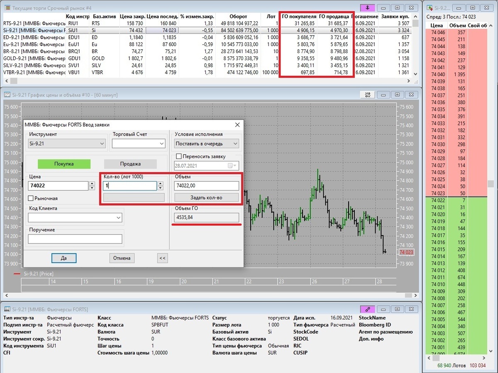Click the Отмена button

click(x=122, y=258)
